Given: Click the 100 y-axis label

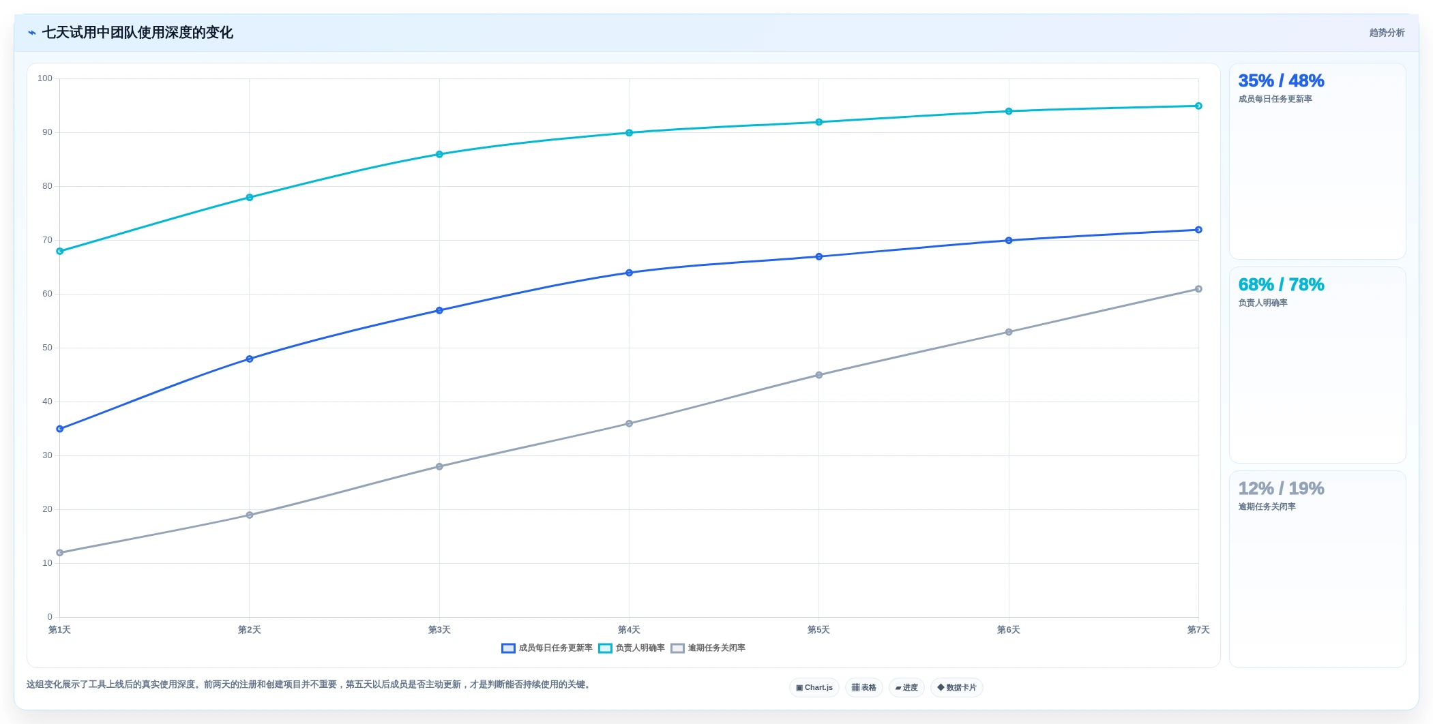Looking at the screenshot, I should pos(45,78).
